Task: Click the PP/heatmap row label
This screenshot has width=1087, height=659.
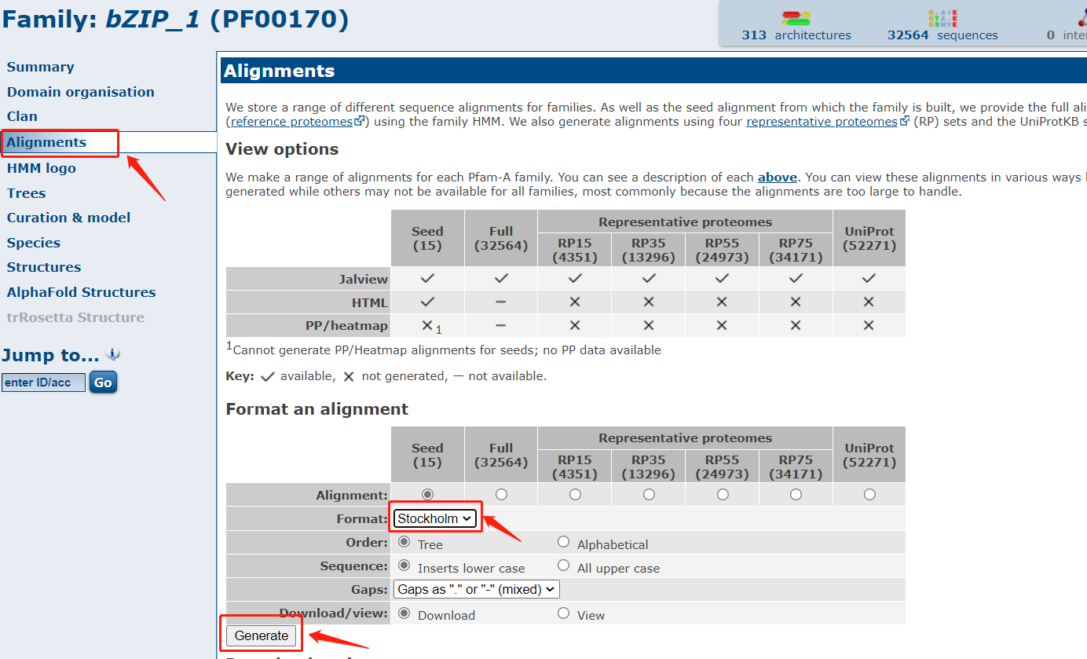Action: tap(346, 325)
